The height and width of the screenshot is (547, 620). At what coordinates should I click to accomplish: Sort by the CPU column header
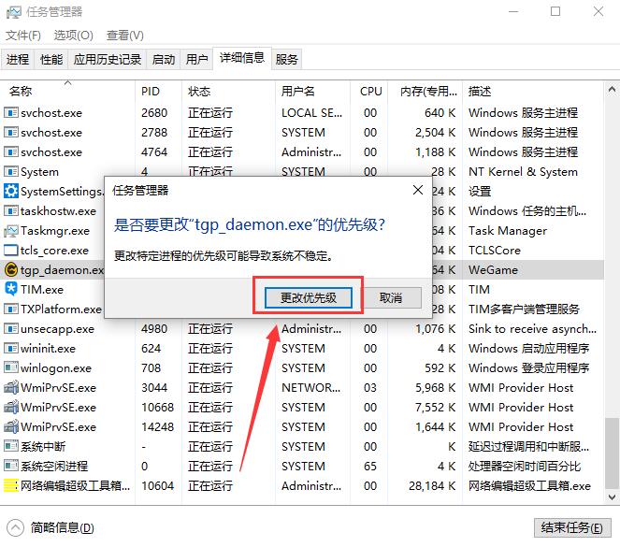[370, 92]
